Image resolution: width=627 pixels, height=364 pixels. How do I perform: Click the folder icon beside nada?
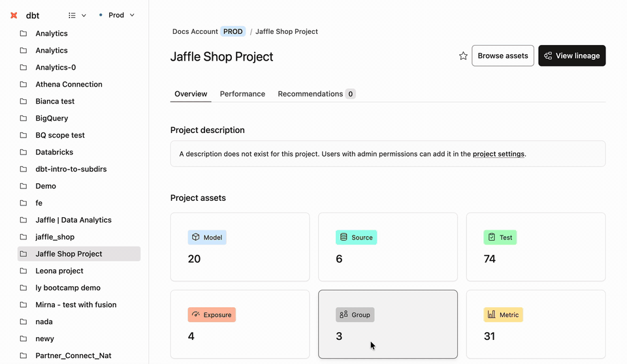(24, 322)
